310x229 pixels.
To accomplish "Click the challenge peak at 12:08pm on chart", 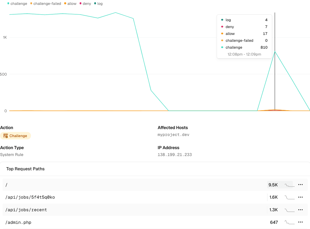I will [275, 52].
